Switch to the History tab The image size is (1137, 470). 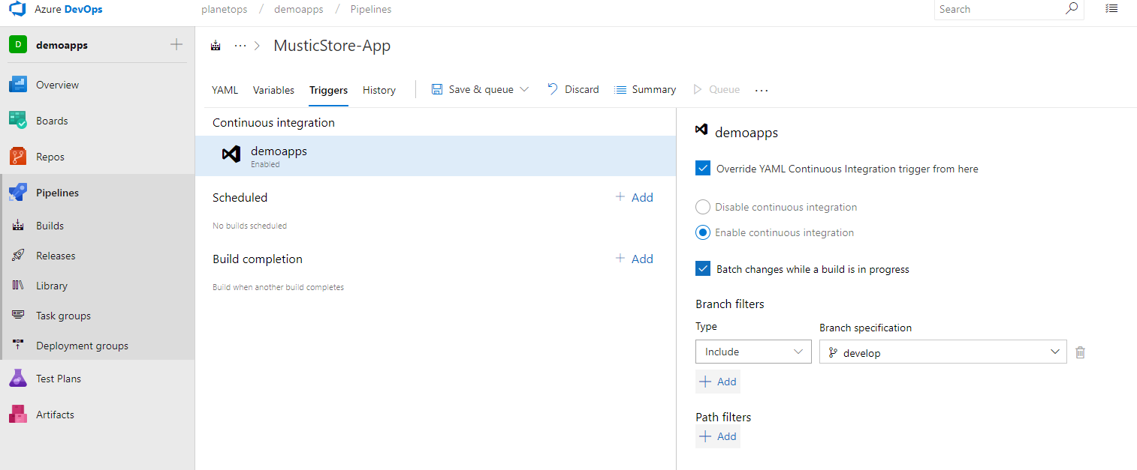tap(378, 90)
